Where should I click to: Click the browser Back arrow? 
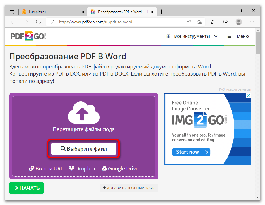[x=13, y=22]
